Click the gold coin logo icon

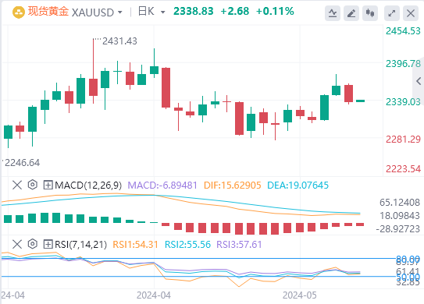point(19,12)
